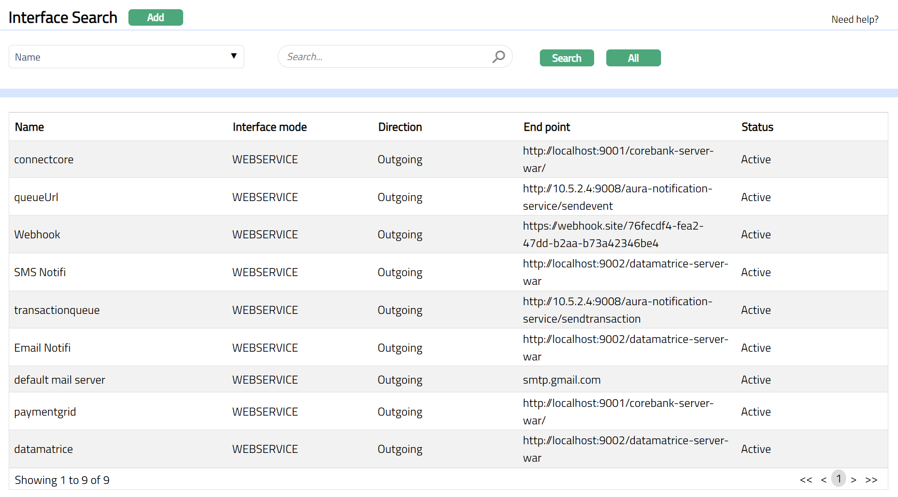Click the All button
This screenshot has width=898, height=497.
(633, 58)
